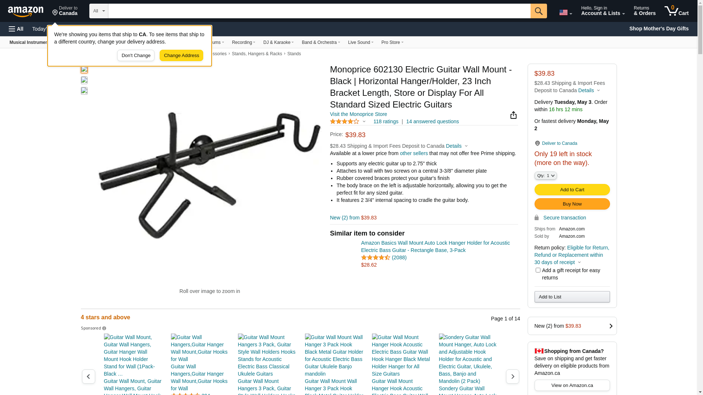
Task: Open the All search category dropdown
Action: pyautogui.click(x=99, y=11)
